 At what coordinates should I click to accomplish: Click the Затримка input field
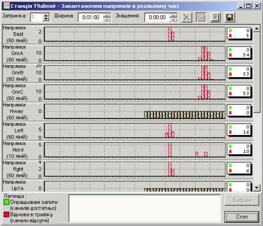coord(37,17)
